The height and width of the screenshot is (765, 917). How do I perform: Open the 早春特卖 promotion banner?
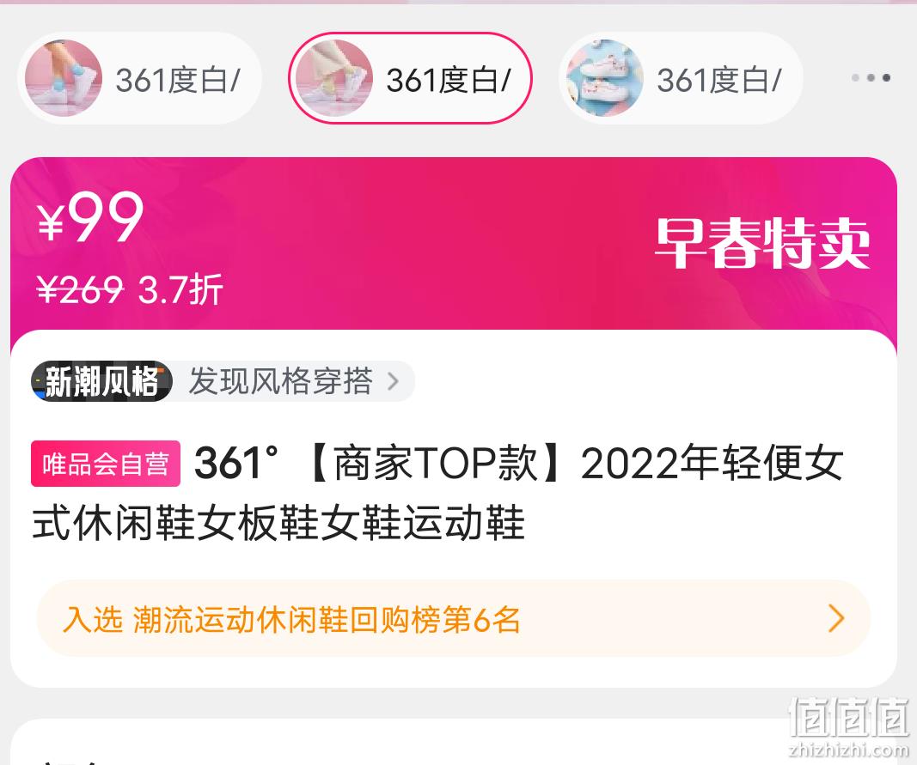tap(762, 243)
